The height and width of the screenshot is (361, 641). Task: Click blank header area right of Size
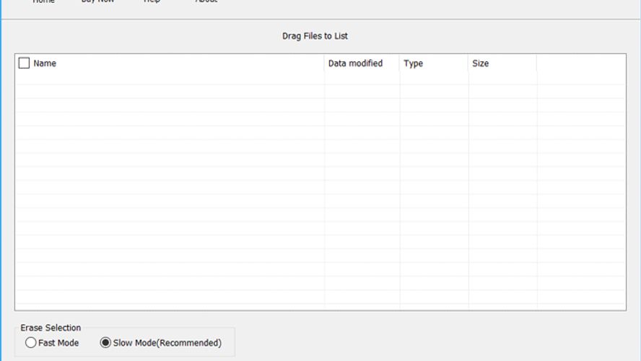[x=581, y=64]
